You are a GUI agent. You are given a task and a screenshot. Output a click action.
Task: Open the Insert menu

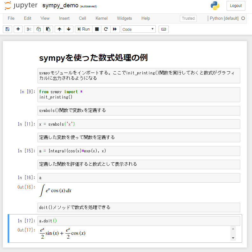click(64, 18)
